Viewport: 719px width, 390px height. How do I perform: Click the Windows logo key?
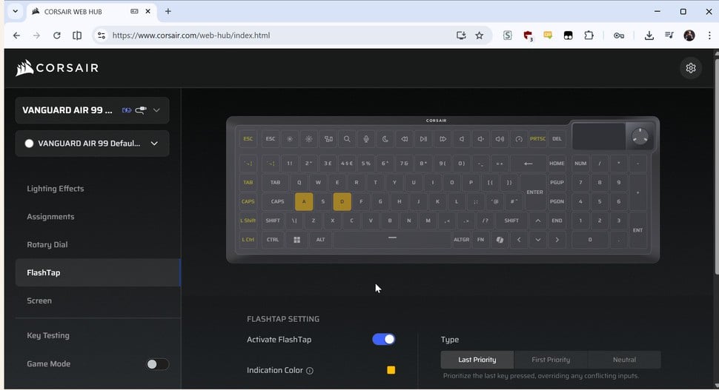297,240
